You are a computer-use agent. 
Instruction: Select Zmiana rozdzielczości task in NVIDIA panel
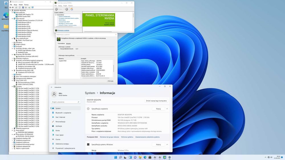tap(64, 16)
